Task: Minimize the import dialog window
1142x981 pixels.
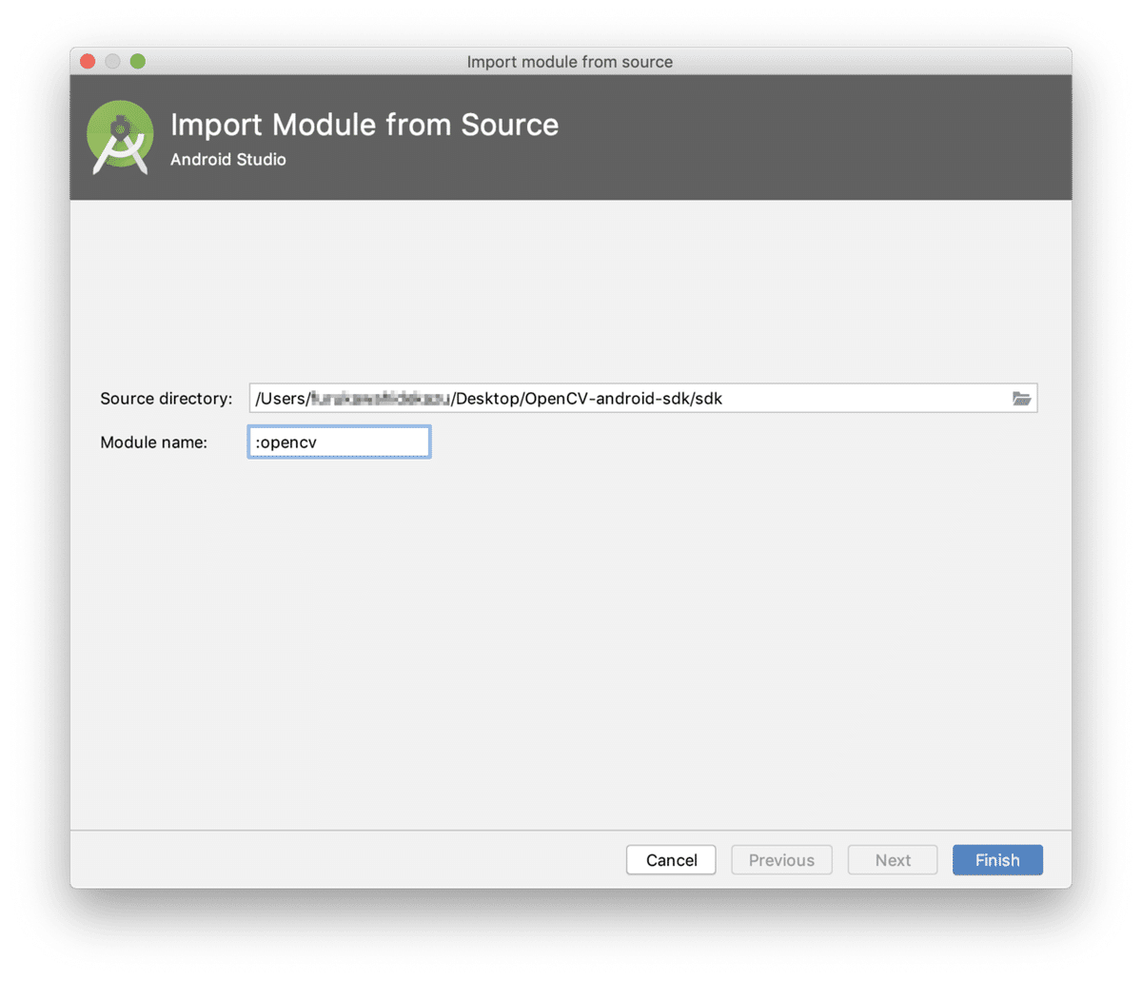Action: (x=112, y=61)
